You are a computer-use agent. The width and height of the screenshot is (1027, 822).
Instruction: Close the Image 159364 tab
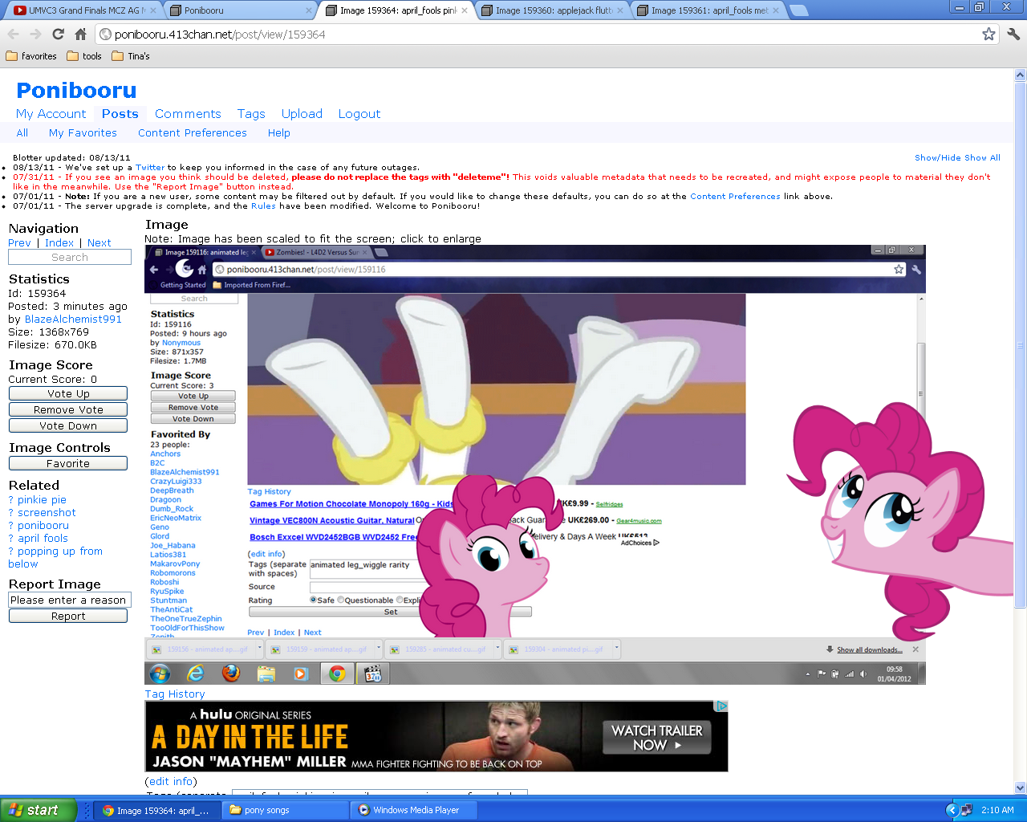[465, 10]
